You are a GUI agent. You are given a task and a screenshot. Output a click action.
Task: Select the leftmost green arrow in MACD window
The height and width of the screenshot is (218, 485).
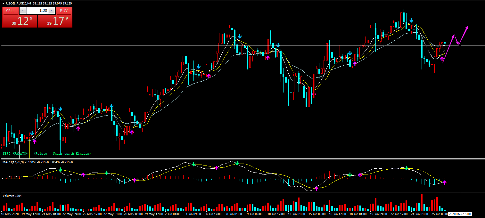[60, 170]
